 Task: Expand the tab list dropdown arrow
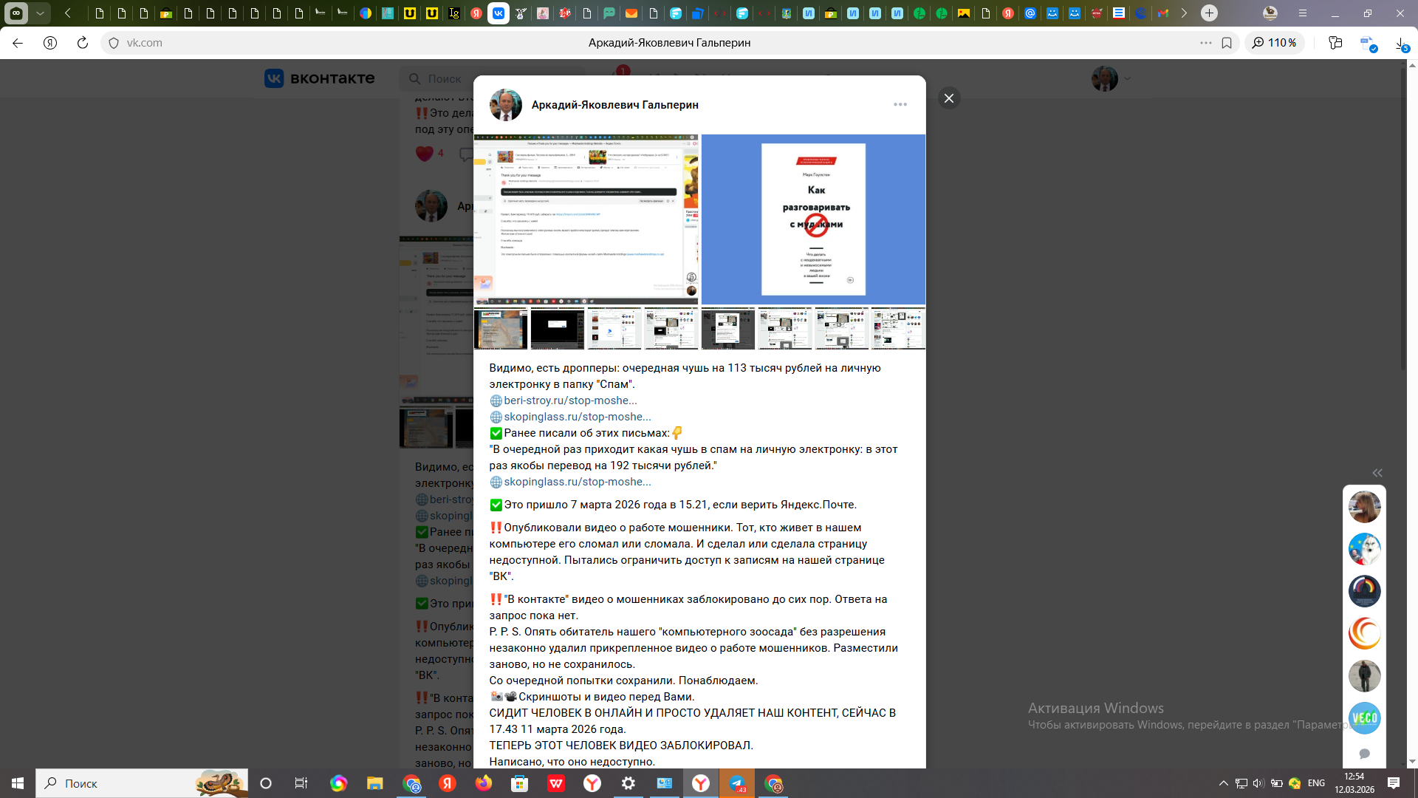[40, 13]
